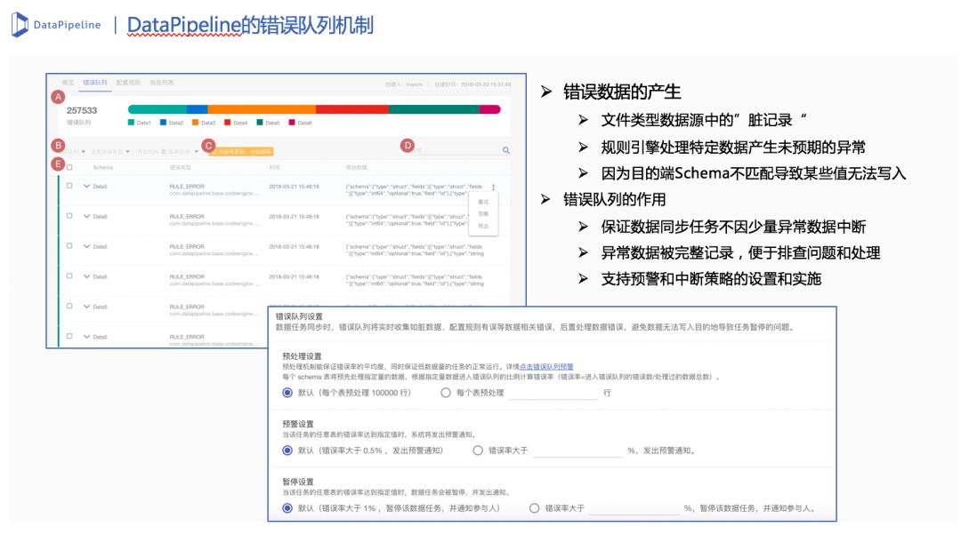Click the bullet heading 错误队列的作用
The width and height of the screenshot is (961, 535).
614,200
